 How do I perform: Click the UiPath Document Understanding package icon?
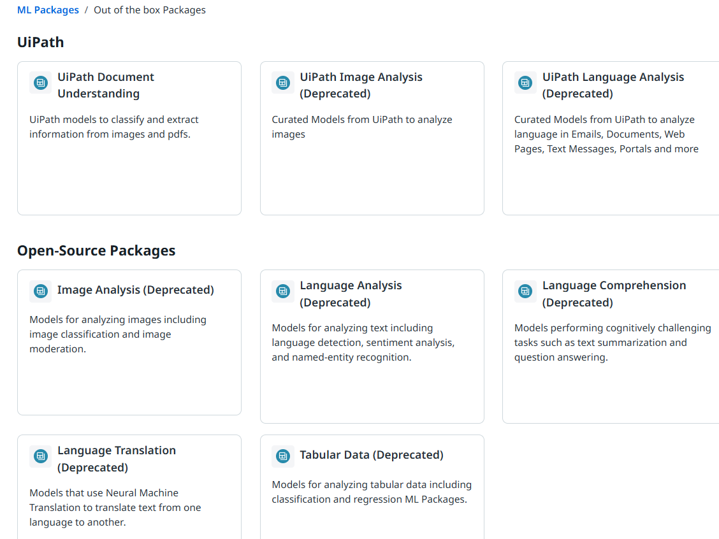[x=40, y=83]
